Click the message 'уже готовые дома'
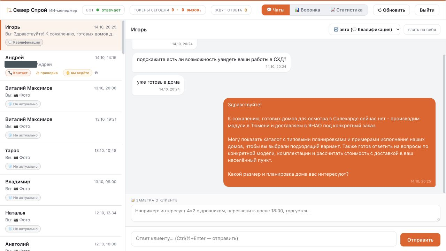The image size is (446, 251). pyautogui.click(x=158, y=85)
